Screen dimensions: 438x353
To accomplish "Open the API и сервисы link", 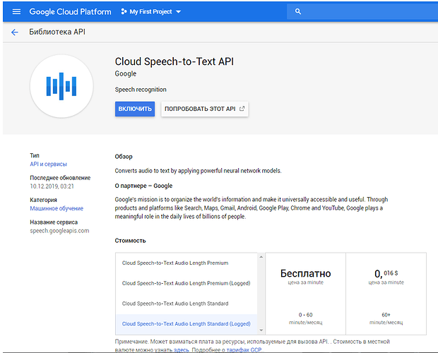I will pos(48,164).
